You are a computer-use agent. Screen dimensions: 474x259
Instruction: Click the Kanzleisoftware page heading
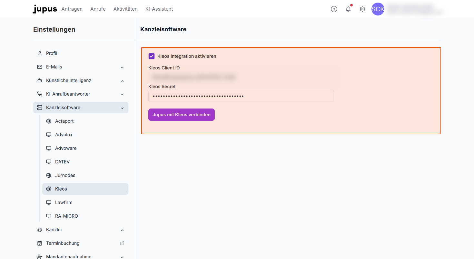163,29
